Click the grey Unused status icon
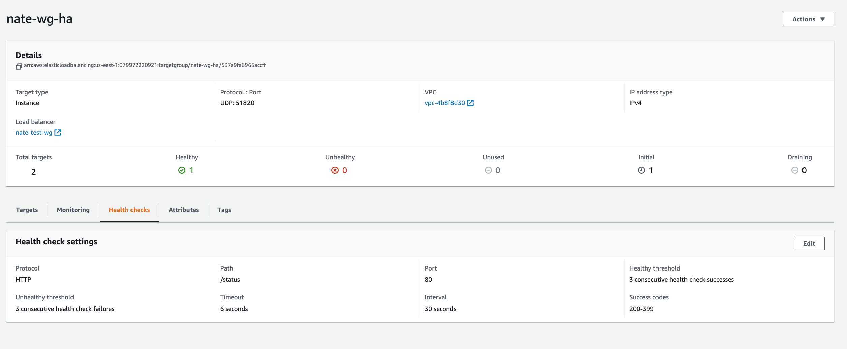Screen dimensions: 847x349 pyautogui.click(x=488, y=170)
